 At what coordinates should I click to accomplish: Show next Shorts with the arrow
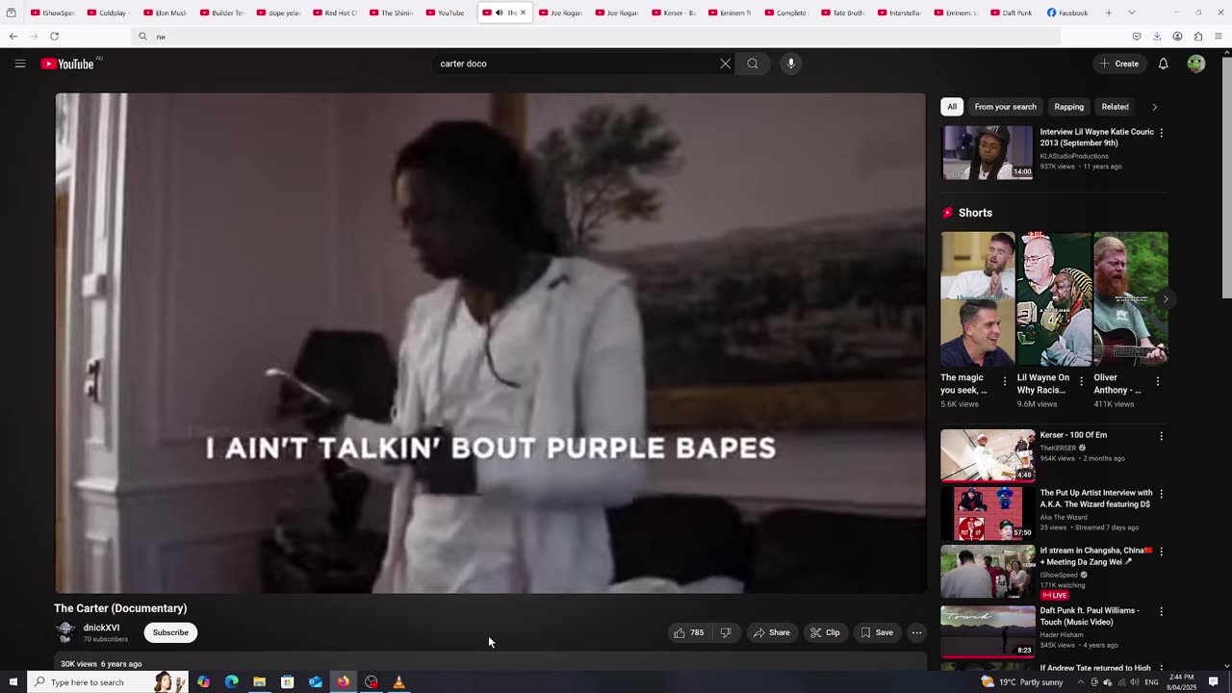[x=1165, y=299]
